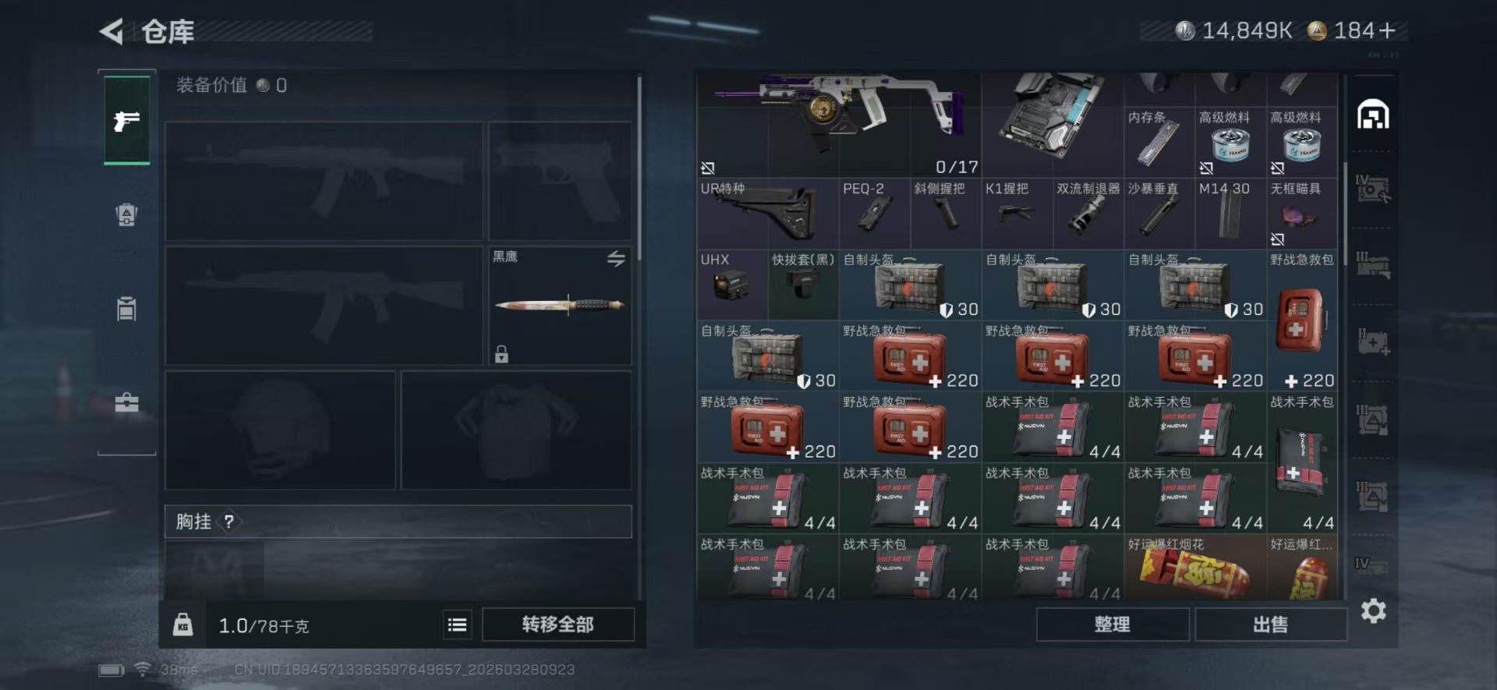1497x690 pixels.
Task: Click the 出售 sell button
Action: click(x=1270, y=625)
